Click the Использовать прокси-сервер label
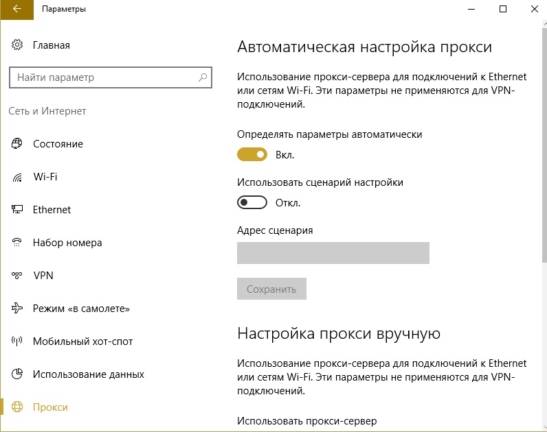Image resolution: width=547 pixels, height=432 pixels. click(x=307, y=421)
